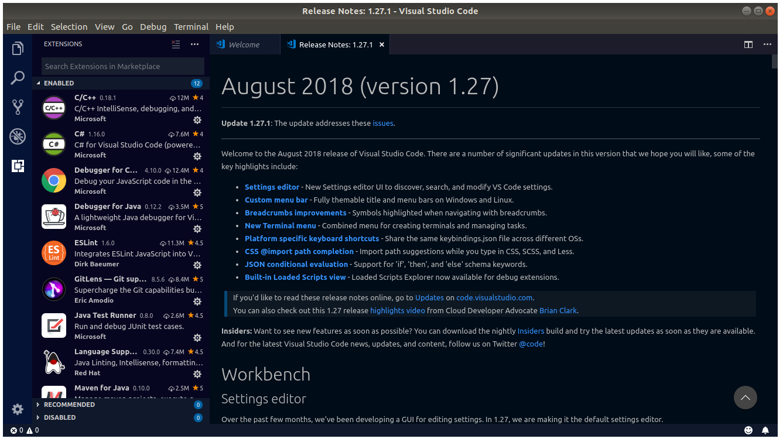Clear extensions input icon in sidebar header
The height and width of the screenshot is (442, 783).
(x=176, y=44)
